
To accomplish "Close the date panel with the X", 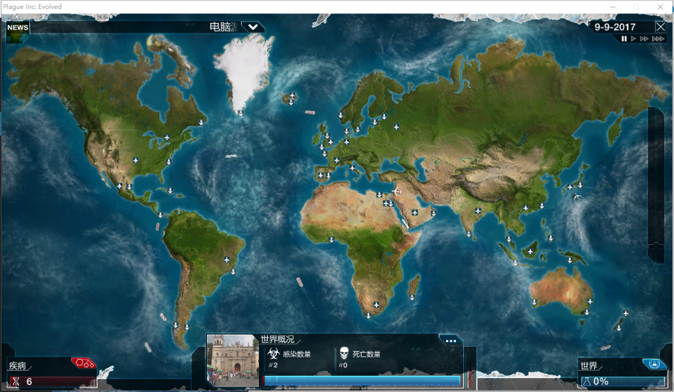I will 660,27.
